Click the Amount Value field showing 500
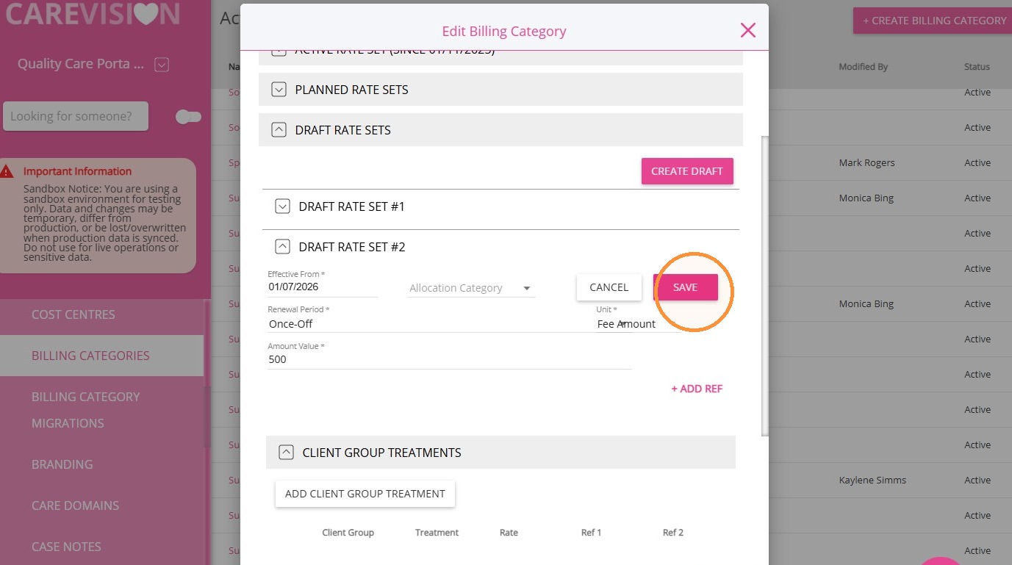The width and height of the screenshot is (1012, 565). coord(449,359)
